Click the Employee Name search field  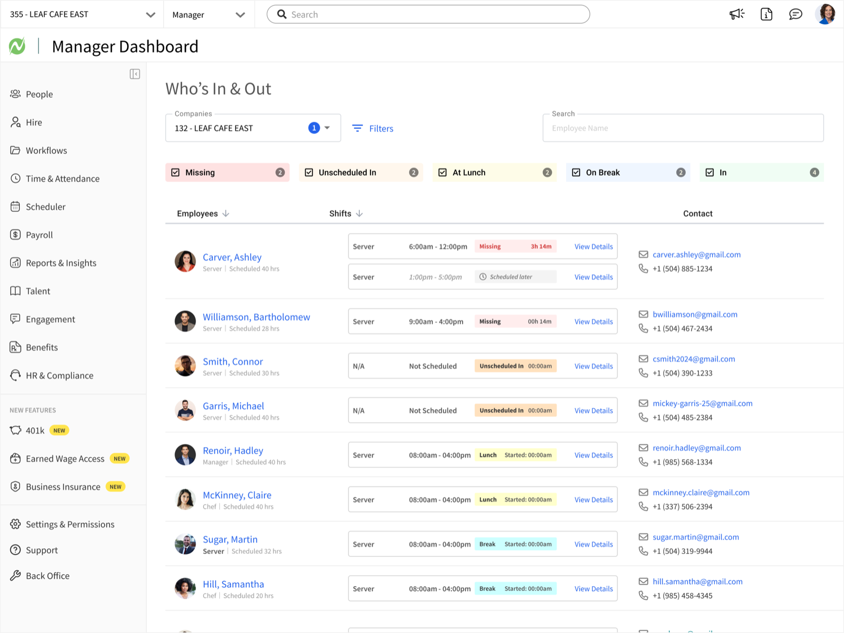point(683,128)
